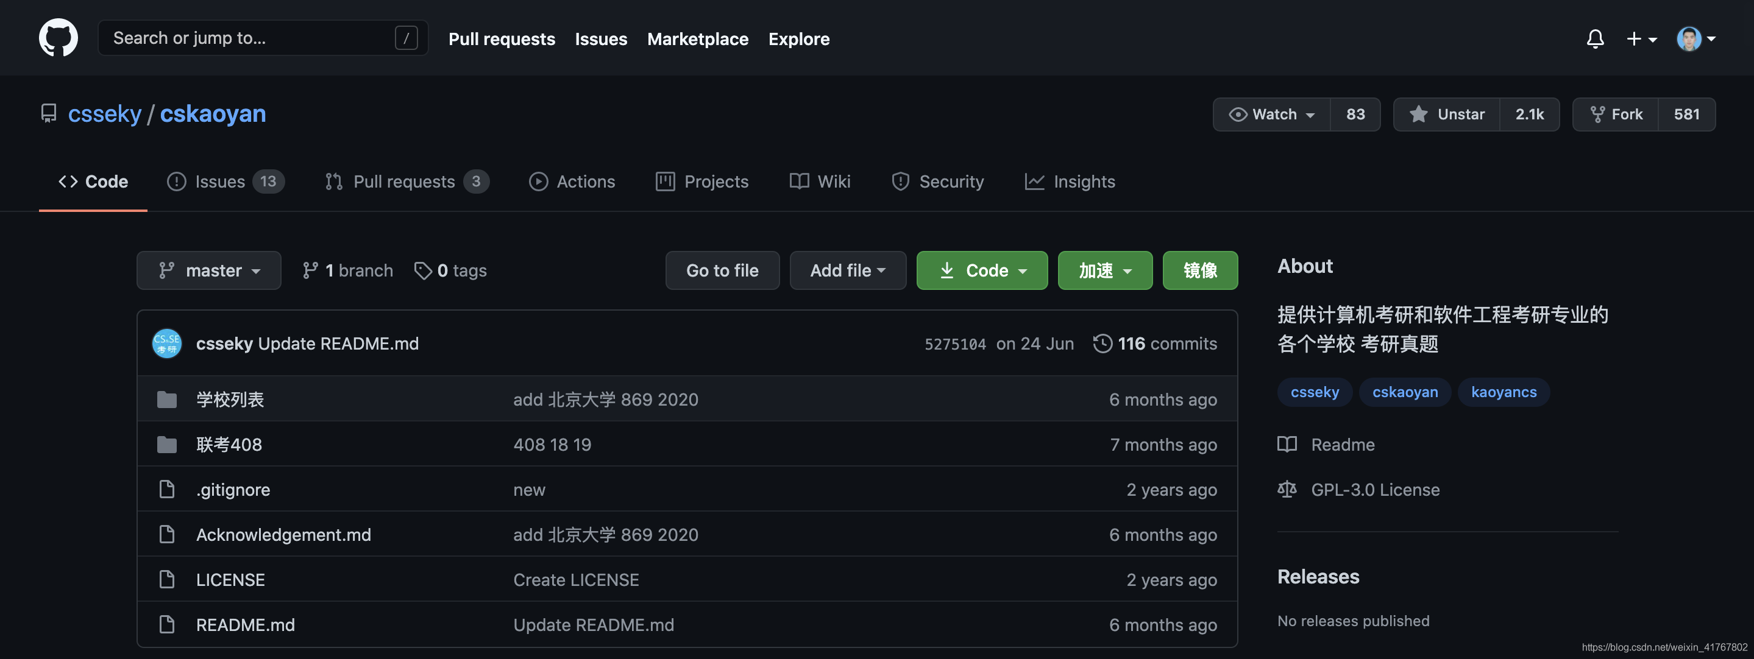
Task: Open the user avatar menu
Action: pyautogui.click(x=1695, y=39)
